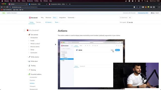Collapse the Get started section
Image resolution: width=161 pixels, height=90 pixels.
(27, 35)
